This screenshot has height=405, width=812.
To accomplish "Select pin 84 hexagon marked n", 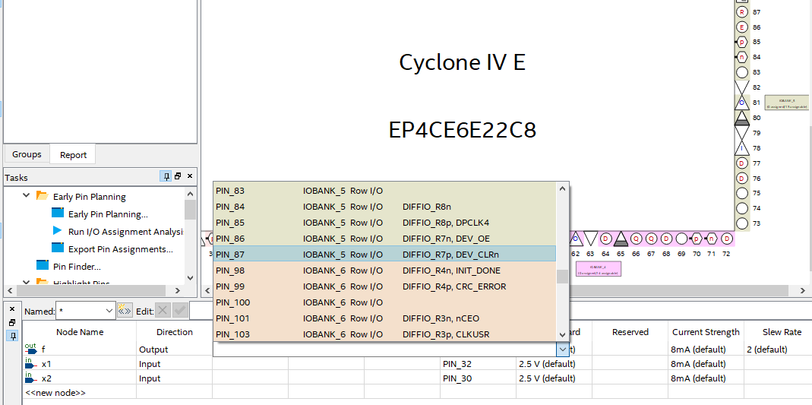I will point(742,57).
